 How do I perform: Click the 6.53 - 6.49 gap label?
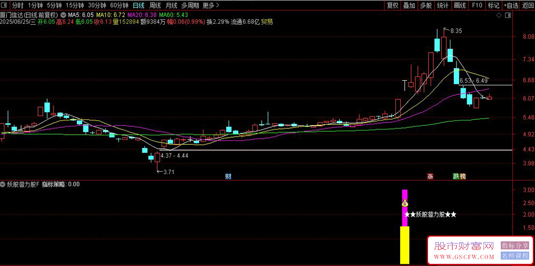473,81
